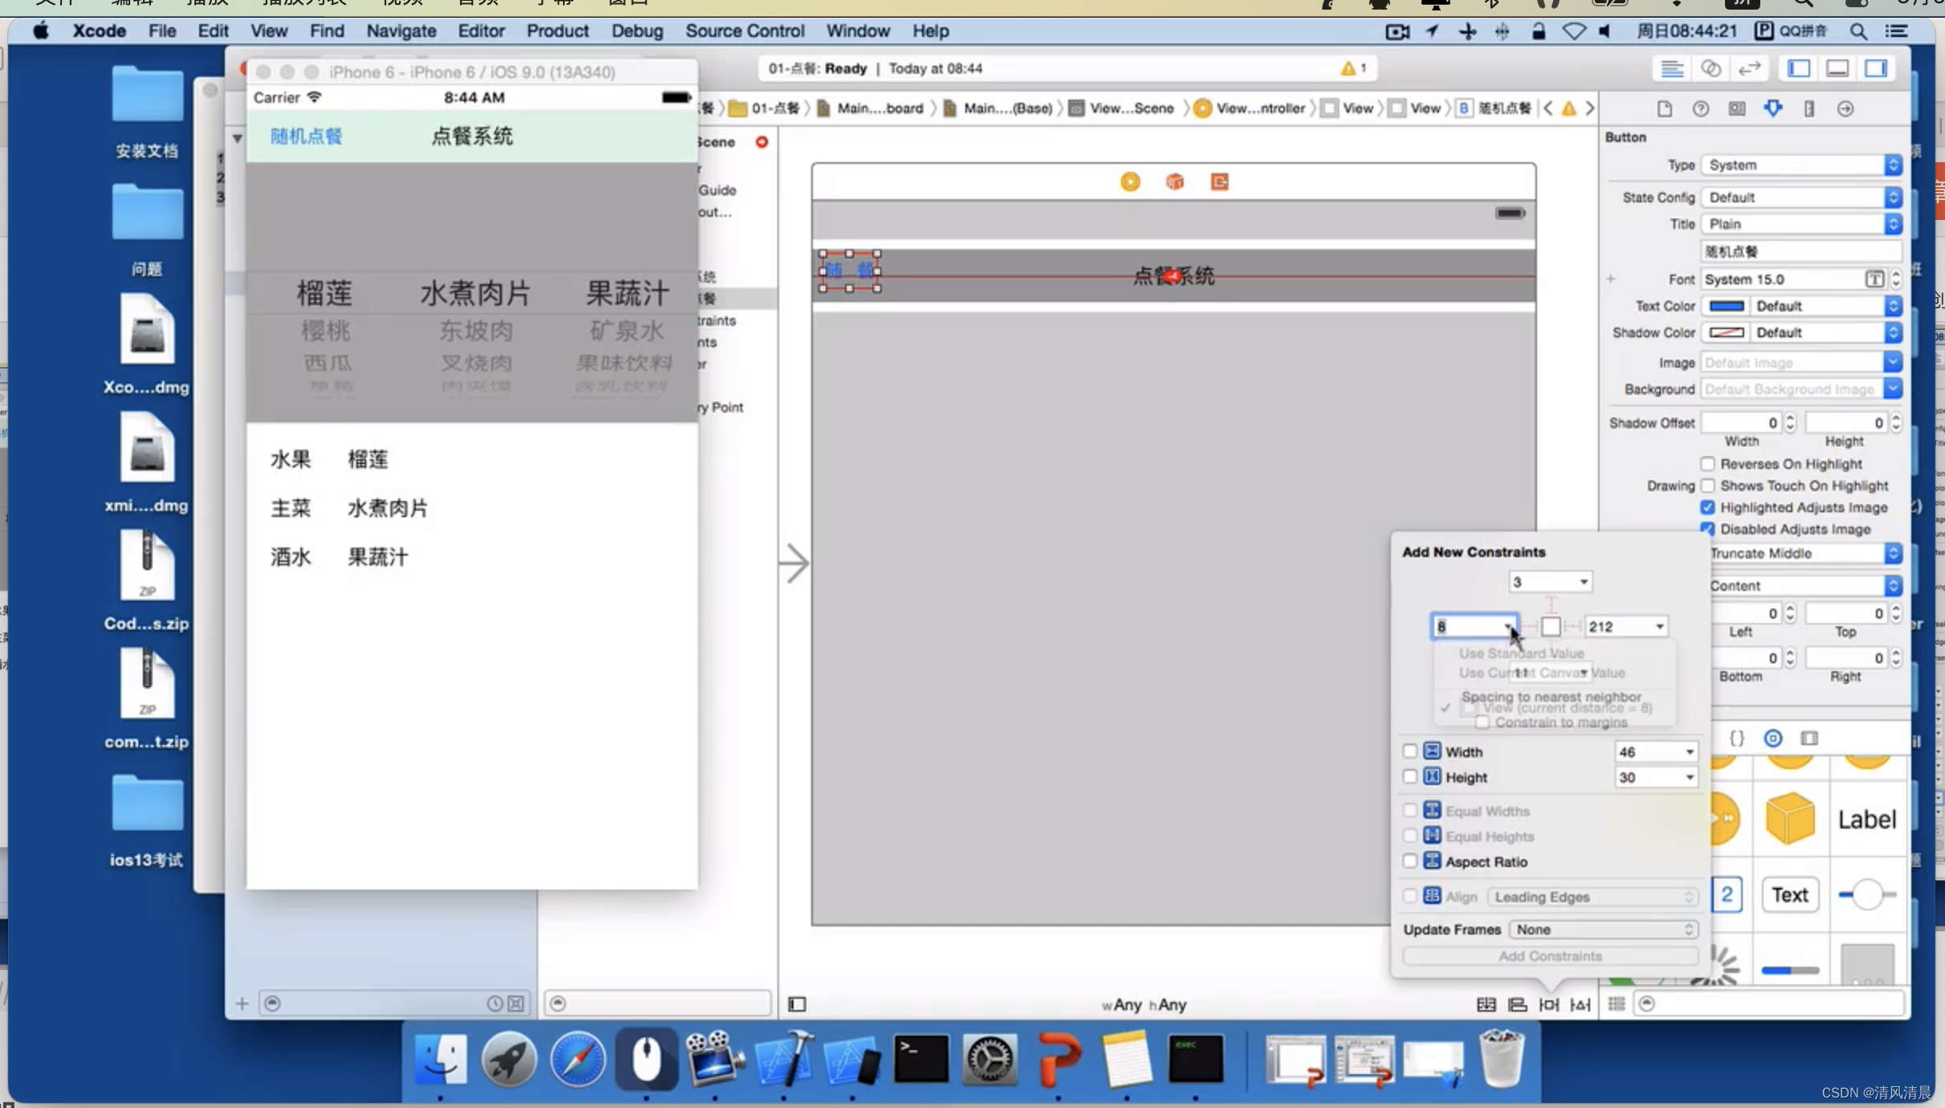Increment the Shadow Offset Width stepper
Screen dimensions: 1945x1108
point(1789,418)
